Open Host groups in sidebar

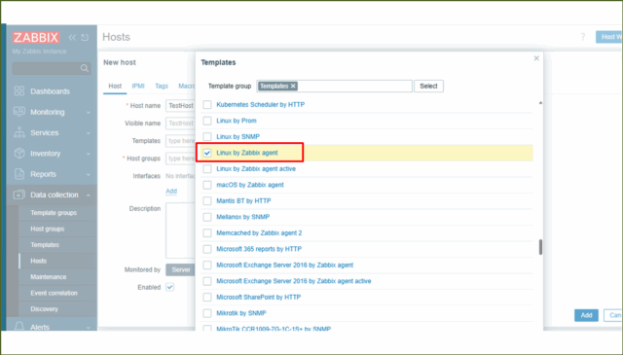tap(48, 229)
